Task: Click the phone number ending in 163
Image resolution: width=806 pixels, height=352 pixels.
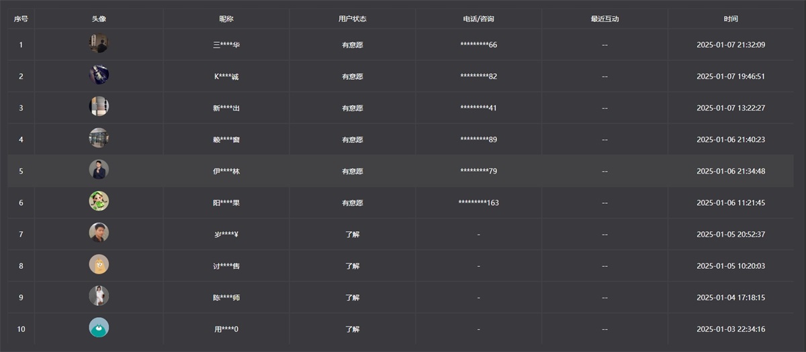Action: [478, 202]
